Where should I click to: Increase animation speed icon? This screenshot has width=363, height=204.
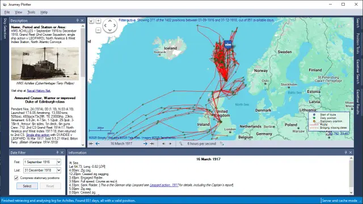click(222, 143)
